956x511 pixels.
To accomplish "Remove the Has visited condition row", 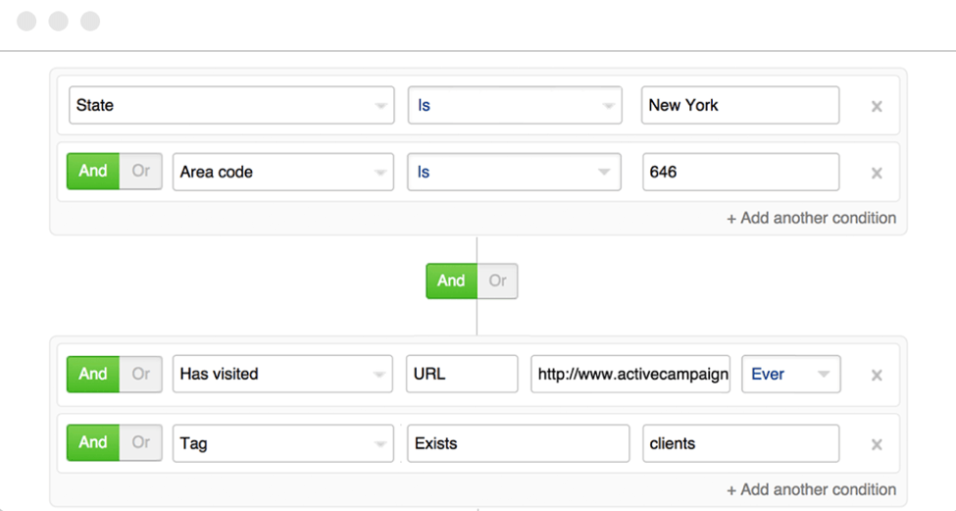I will (877, 375).
